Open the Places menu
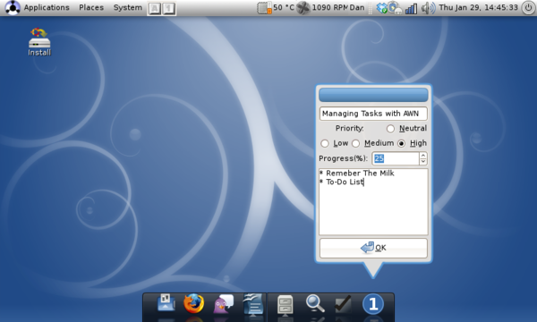Image resolution: width=537 pixels, height=322 pixels. coord(91,7)
